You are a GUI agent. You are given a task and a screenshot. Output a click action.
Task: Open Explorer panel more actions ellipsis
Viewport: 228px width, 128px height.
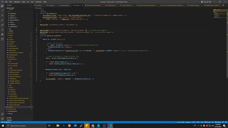pyautogui.click(x=31, y=5)
